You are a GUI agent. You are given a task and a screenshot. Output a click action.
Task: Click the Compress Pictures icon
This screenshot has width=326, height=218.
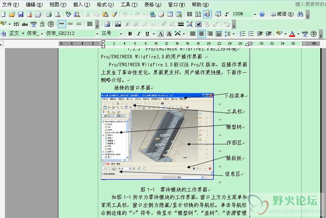190,24
